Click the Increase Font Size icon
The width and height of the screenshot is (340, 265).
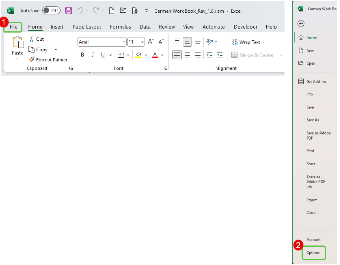[x=151, y=42]
